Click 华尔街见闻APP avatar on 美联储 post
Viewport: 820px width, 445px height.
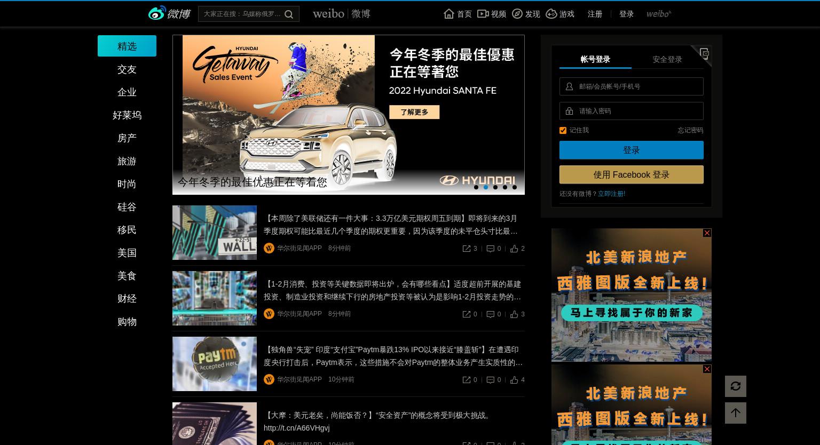click(269, 248)
